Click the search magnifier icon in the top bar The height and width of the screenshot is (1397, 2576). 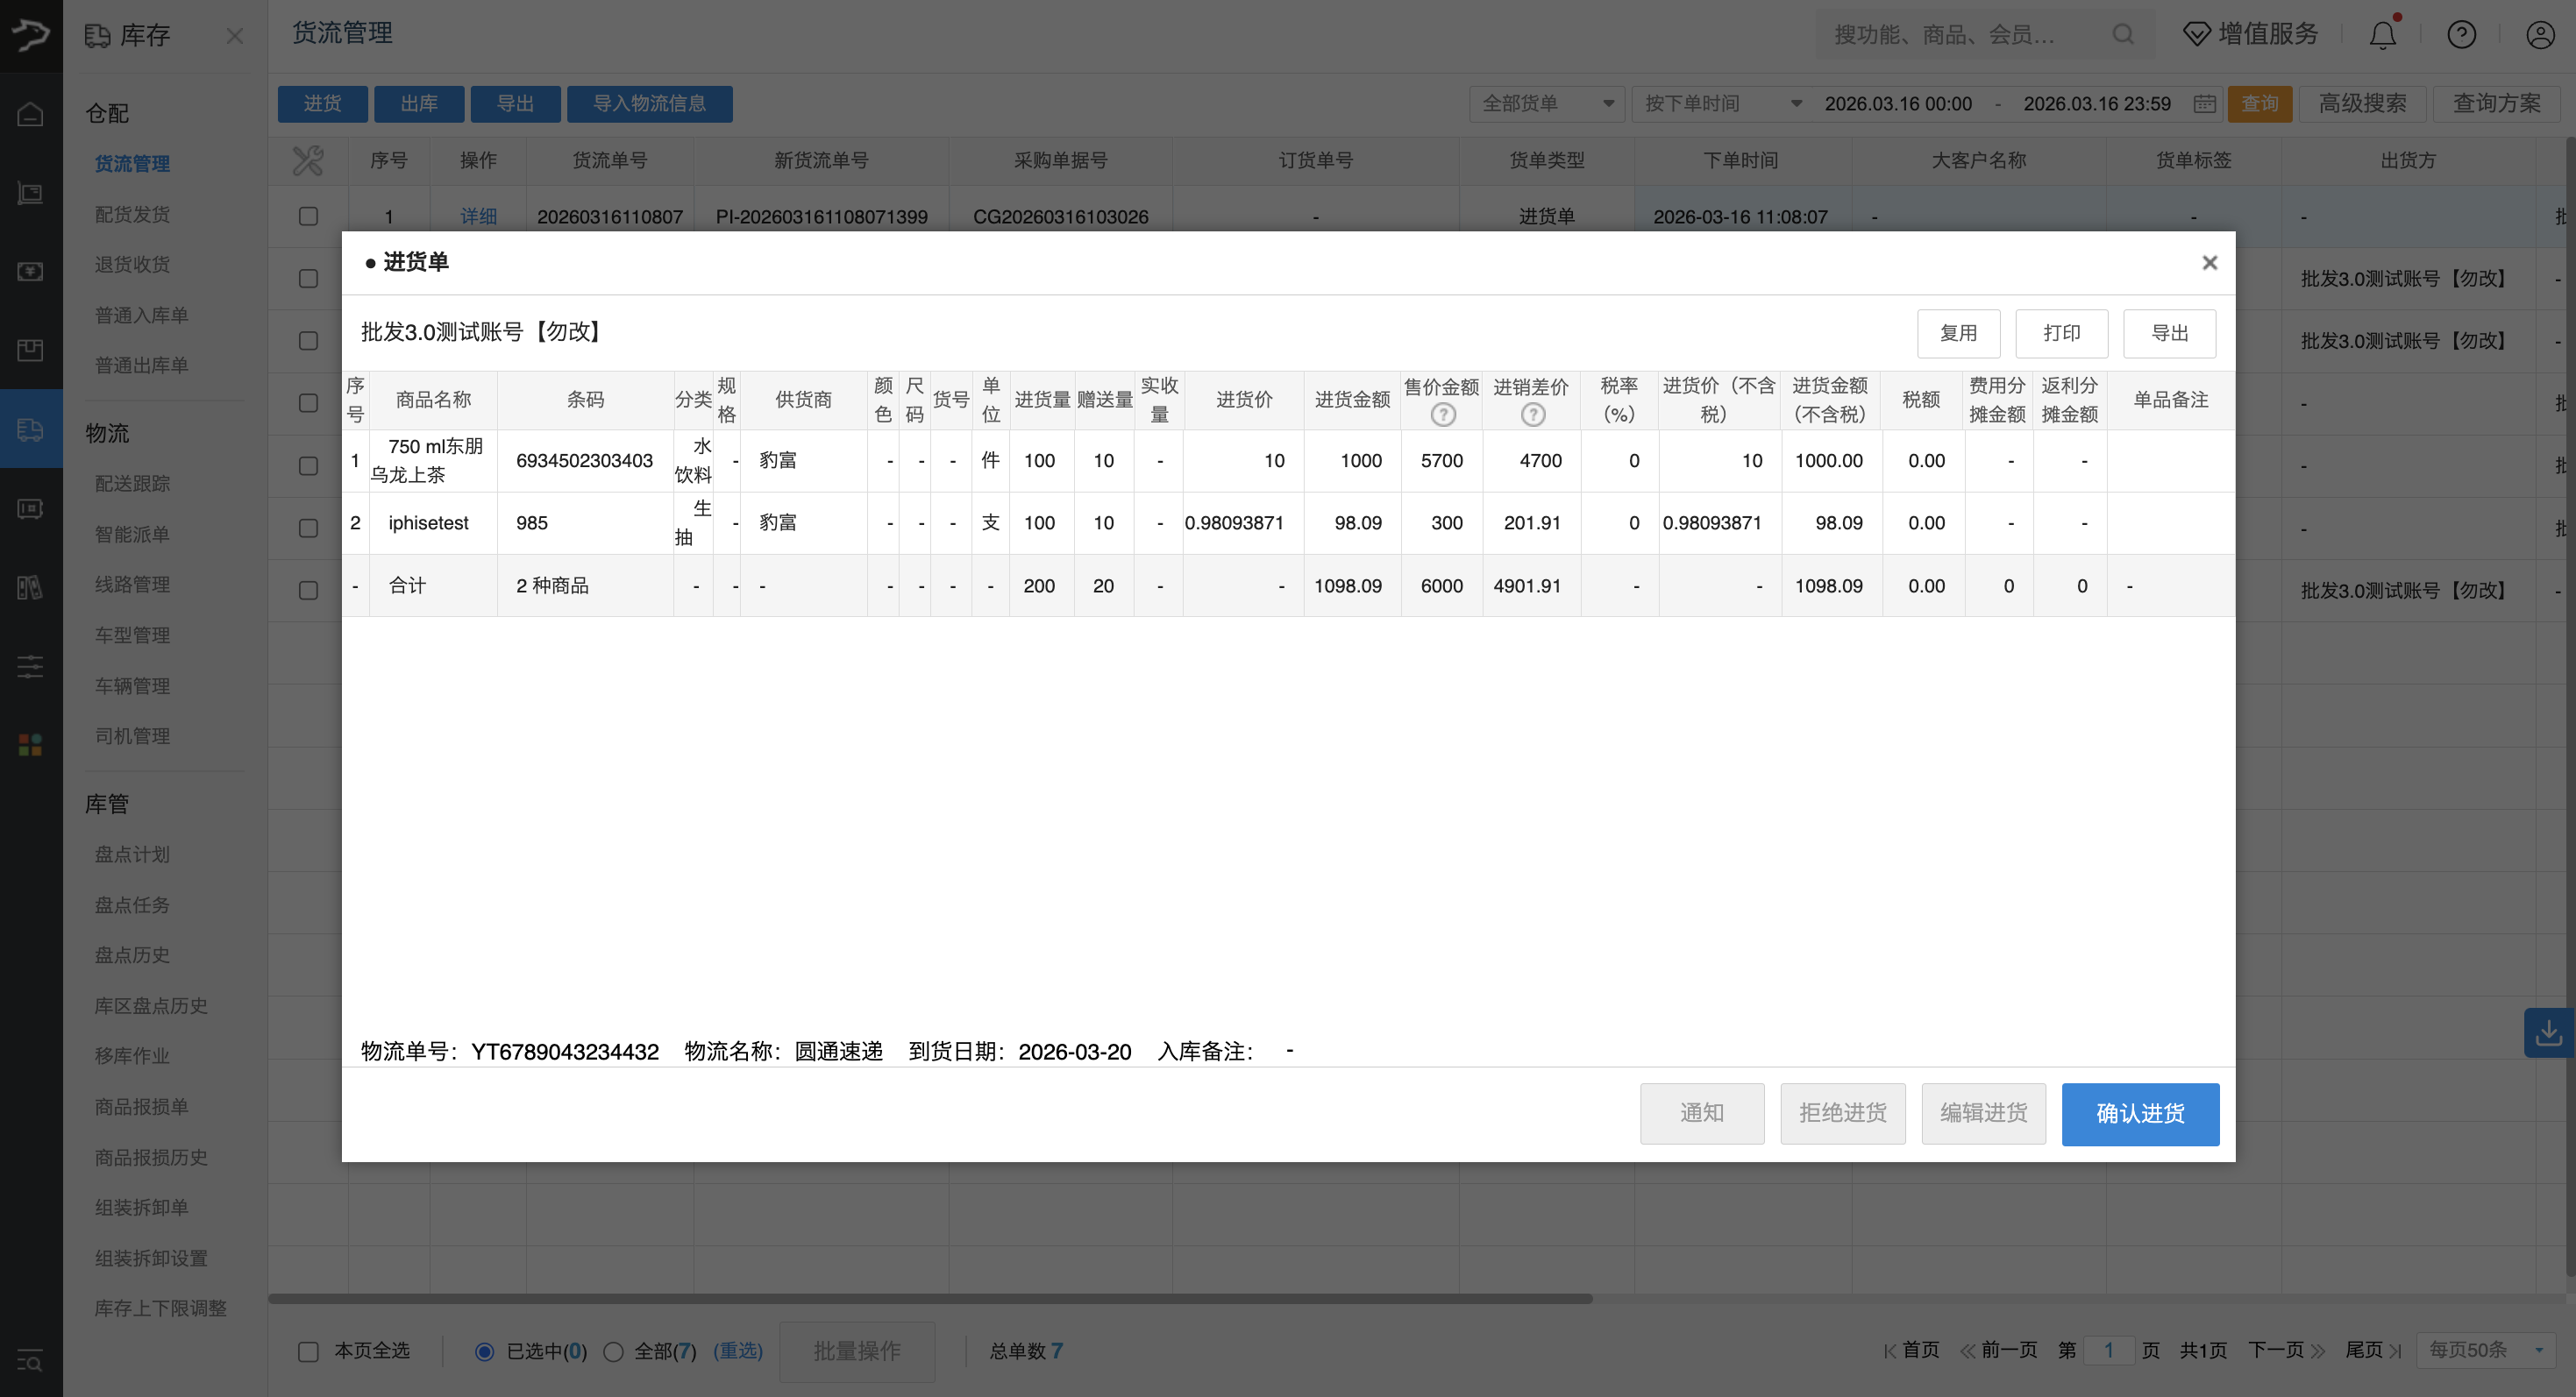[2122, 35]
